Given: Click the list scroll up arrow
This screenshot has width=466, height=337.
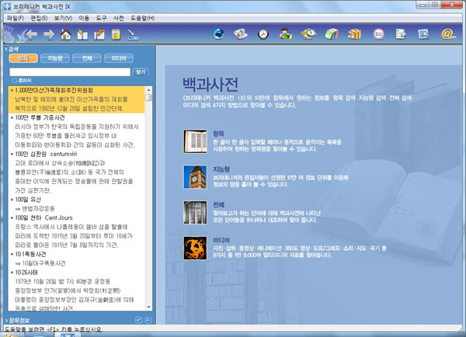Looking at the screenshot, I should tap(148, 90).
